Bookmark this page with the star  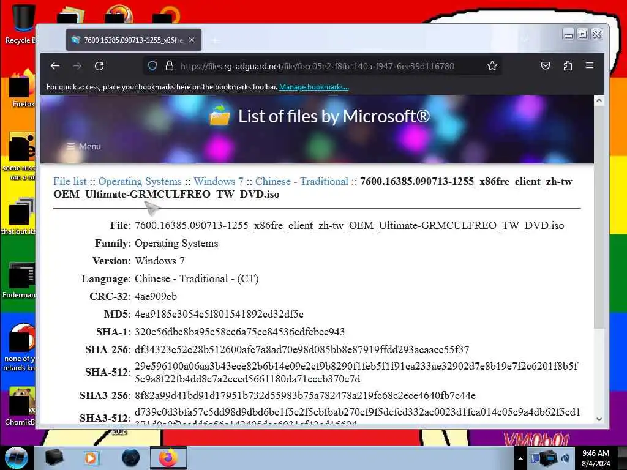pos(492,66)
